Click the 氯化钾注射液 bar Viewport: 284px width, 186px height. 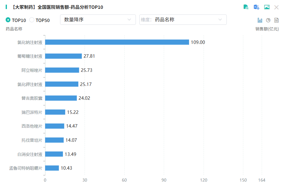click(62, 84)
